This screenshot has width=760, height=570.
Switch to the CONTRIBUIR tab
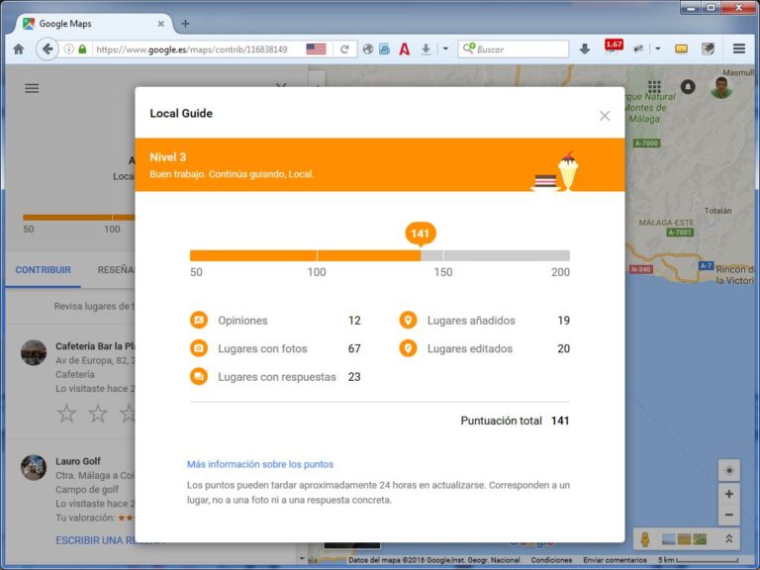click(44, 270)
